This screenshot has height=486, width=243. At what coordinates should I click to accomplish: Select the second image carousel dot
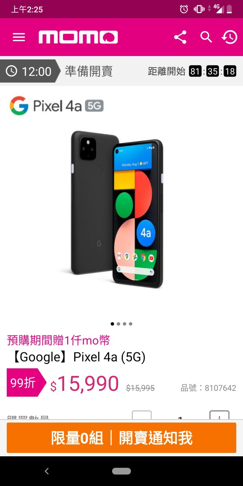click(118, 324)
